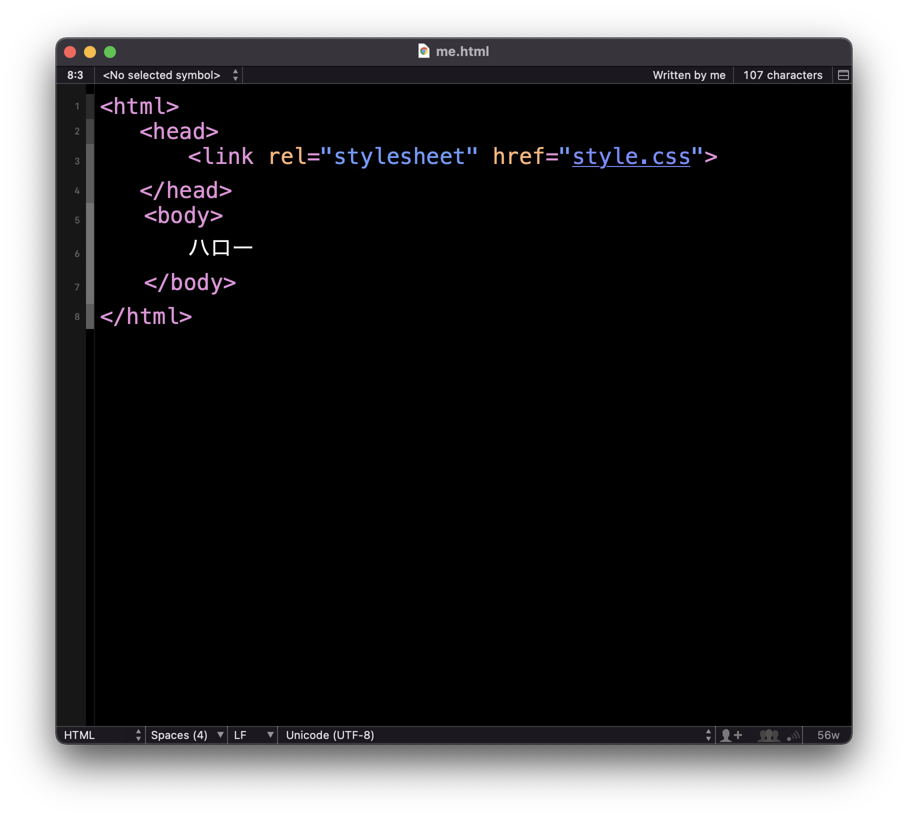
Task: Click on the <link tag name
Action: [x=221, y=156]
